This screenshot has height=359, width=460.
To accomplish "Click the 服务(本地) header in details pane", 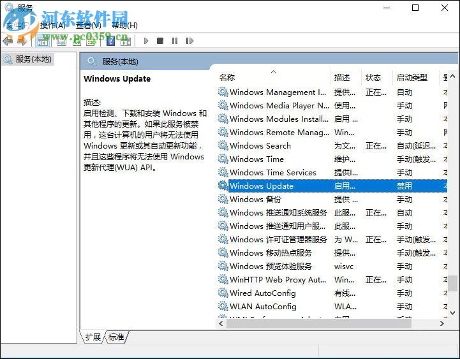I will [x=121, y=62].
